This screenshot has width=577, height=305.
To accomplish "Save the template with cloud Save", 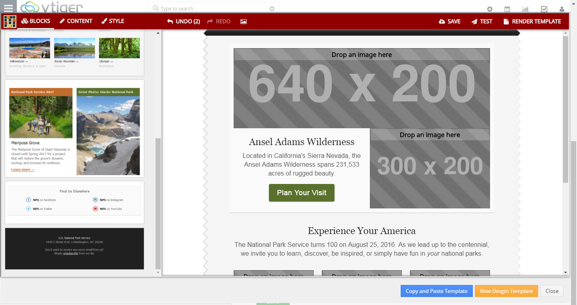I will pyautogui.click(x=450, y=22).
